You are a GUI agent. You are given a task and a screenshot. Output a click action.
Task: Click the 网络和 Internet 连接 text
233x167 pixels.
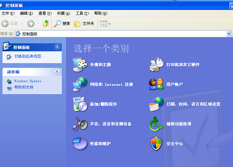112,84
